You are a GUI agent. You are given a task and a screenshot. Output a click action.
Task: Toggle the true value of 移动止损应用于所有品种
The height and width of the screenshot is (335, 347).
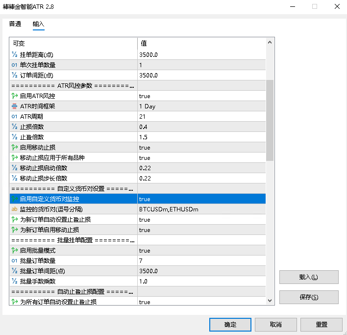coord(201,157)
